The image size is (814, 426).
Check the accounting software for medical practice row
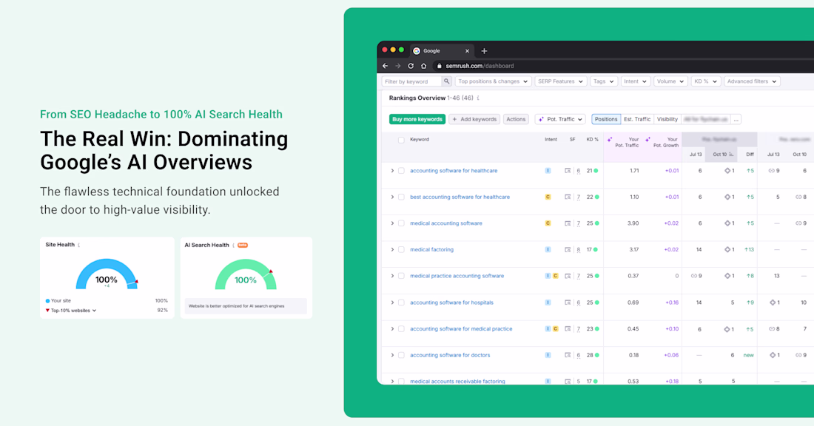401,329
